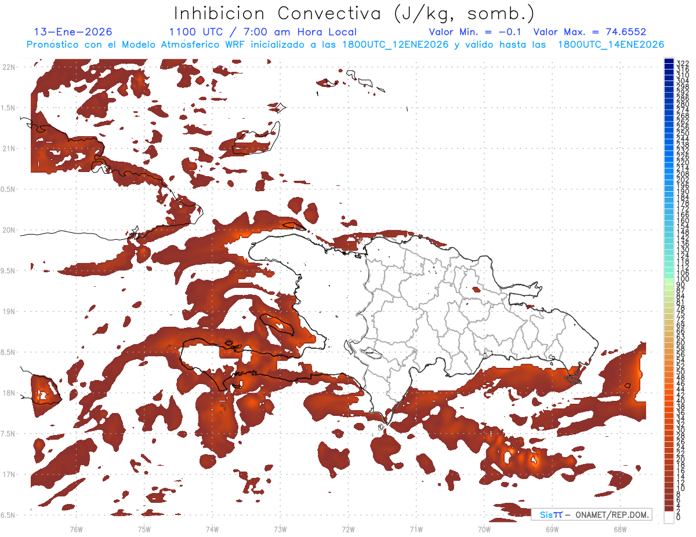Click the '70W' longitude label

pos(484,529)
